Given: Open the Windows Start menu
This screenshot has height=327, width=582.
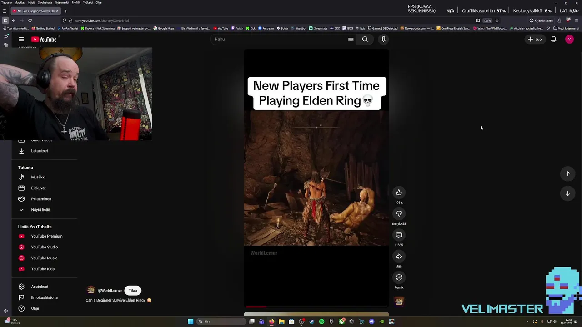Looking at the screenshot, I should click(191, 322).
